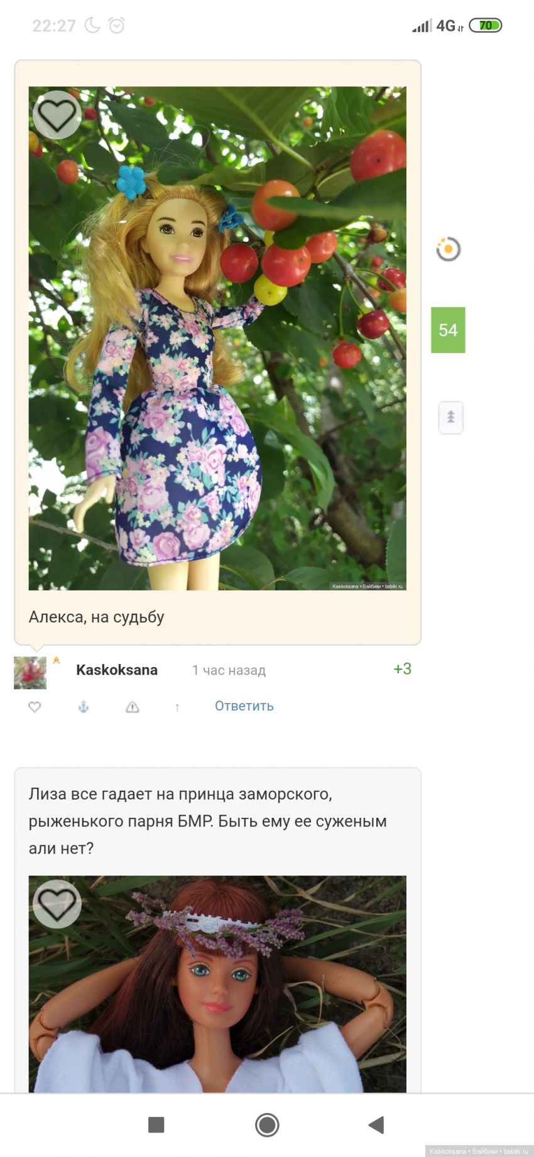Reply via the Ответить link
Viewport: 534px width, 1157px height.
pos(244,706)
